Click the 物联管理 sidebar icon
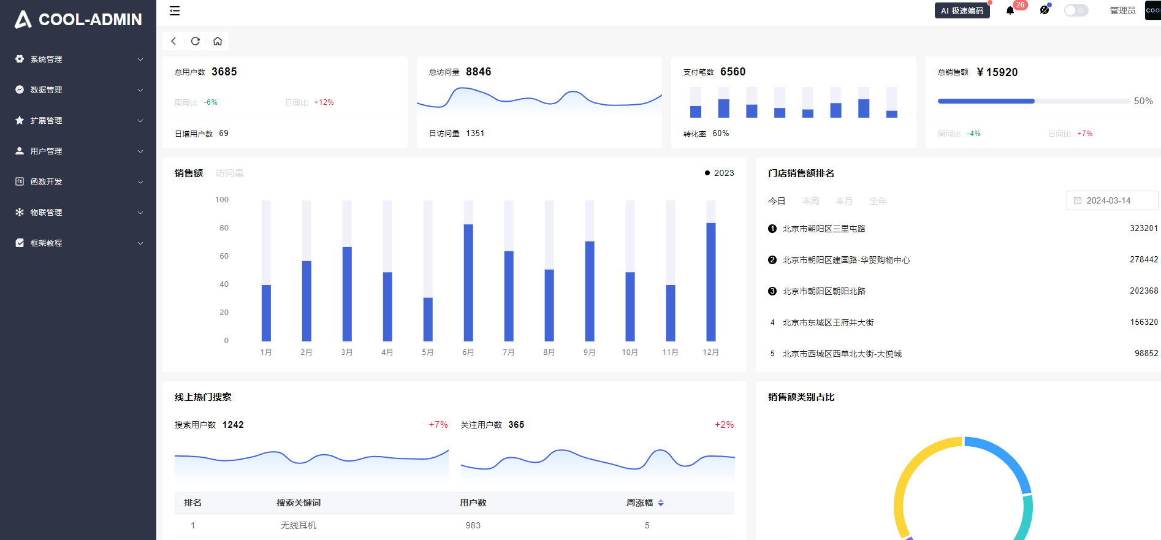Screen dimensions: 1161x540 [x=20, y=212]
